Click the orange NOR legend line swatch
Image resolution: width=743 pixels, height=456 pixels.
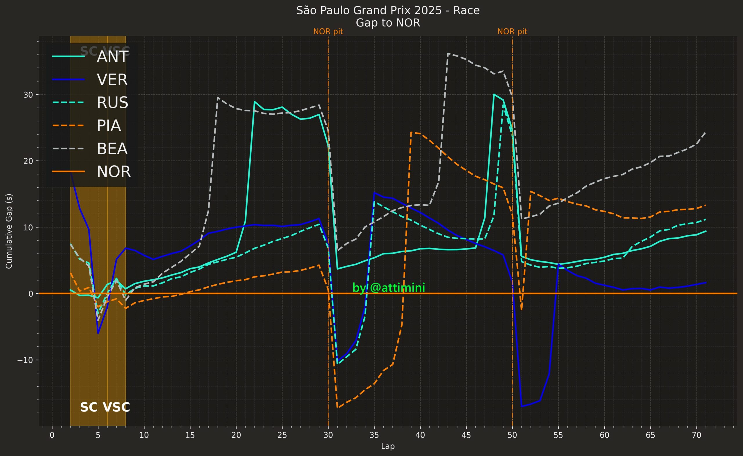(x=68, y=172)
